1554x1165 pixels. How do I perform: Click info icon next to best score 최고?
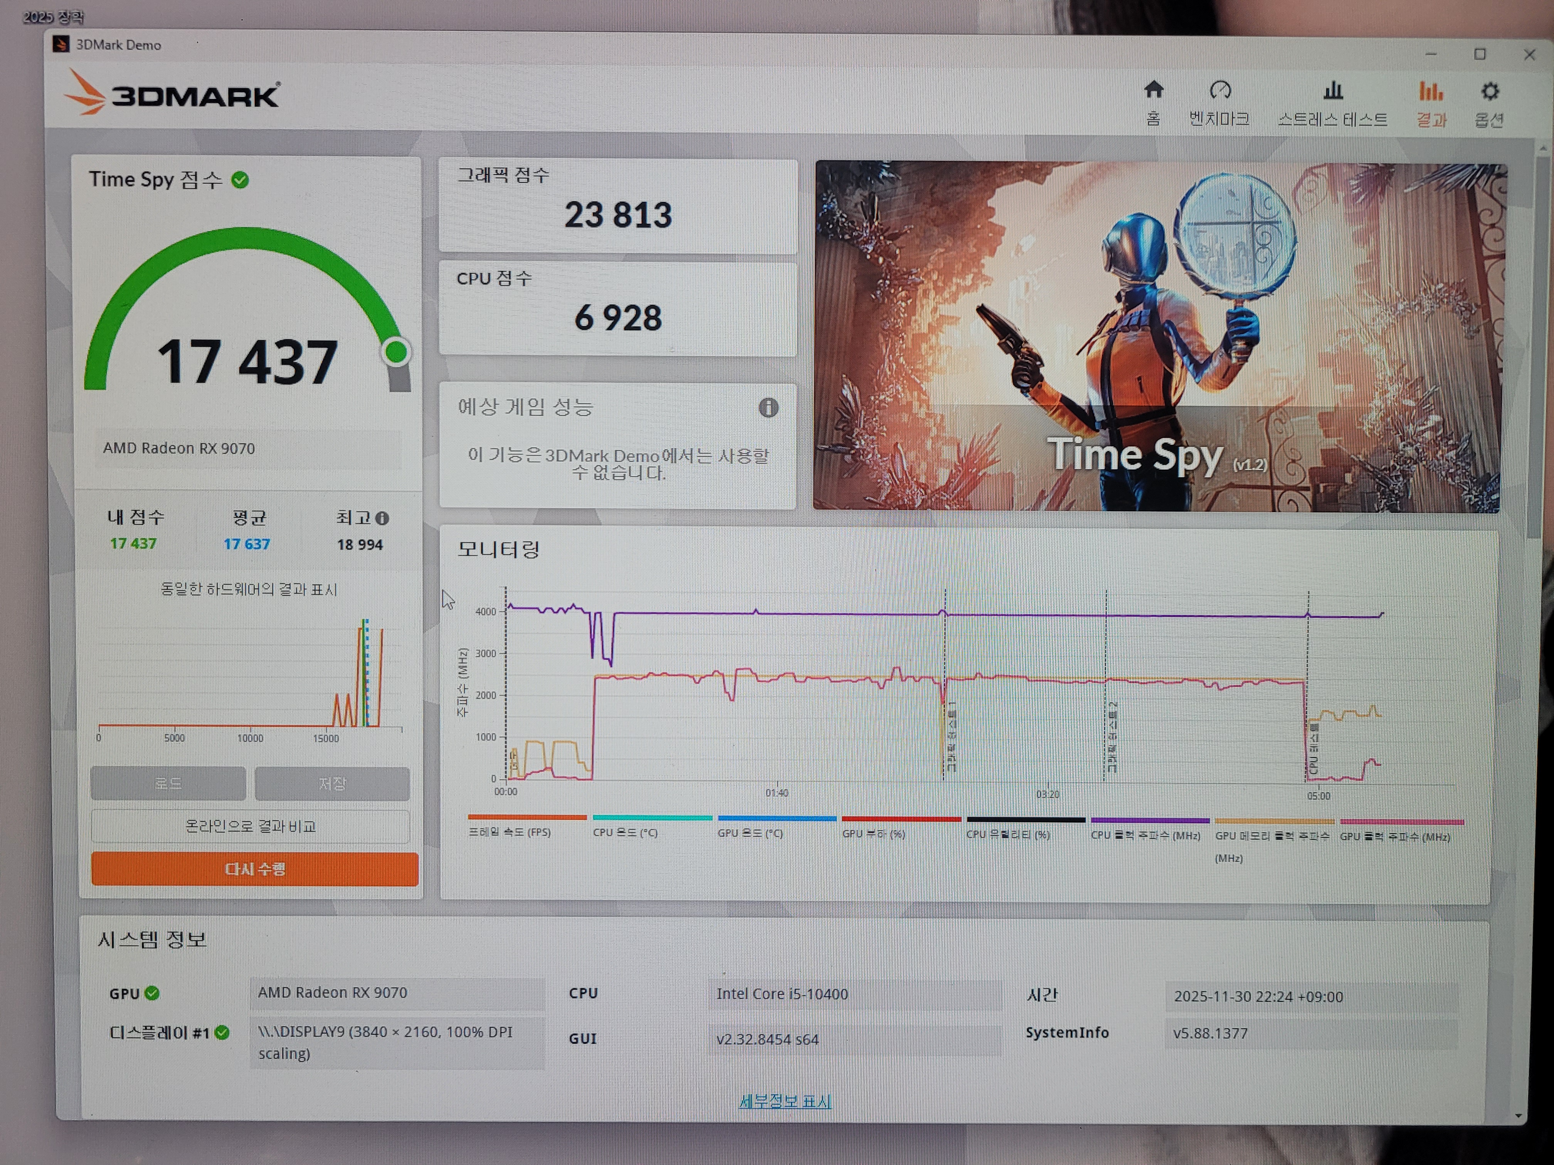382,518
